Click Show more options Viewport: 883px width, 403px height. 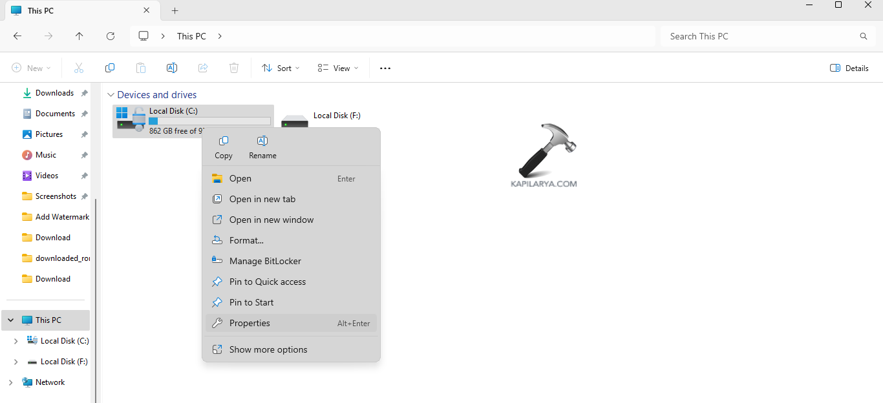[x=268, y=350]
